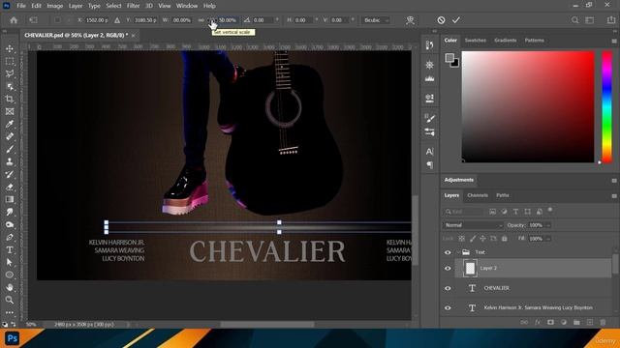620x348 pixels.
Task: Commit the transform with the checkmark
Action: pos(456,20)
